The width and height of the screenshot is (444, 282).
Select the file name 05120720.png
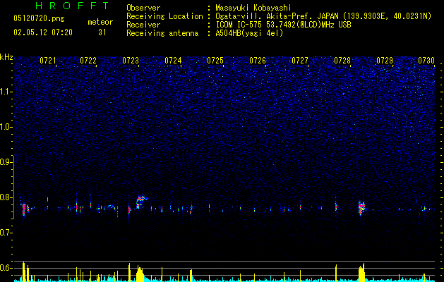[39, 18]
